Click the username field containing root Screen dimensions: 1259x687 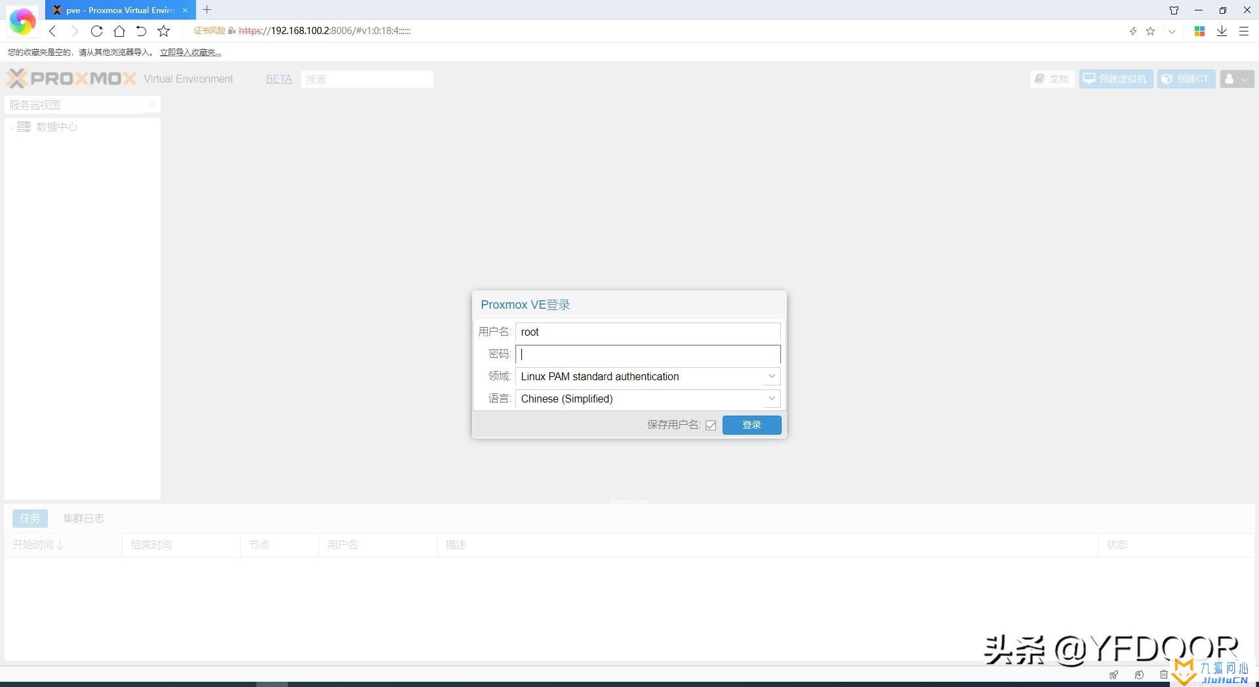(648, 332)
